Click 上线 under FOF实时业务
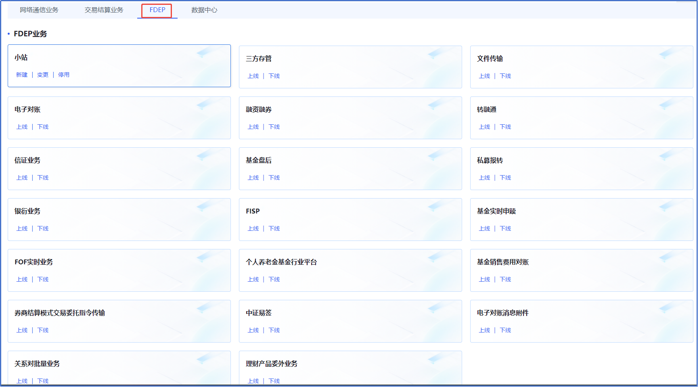Image resolution: width=699 pixels, height=387 pixels. pyautogui.click(x=22, y=279)
